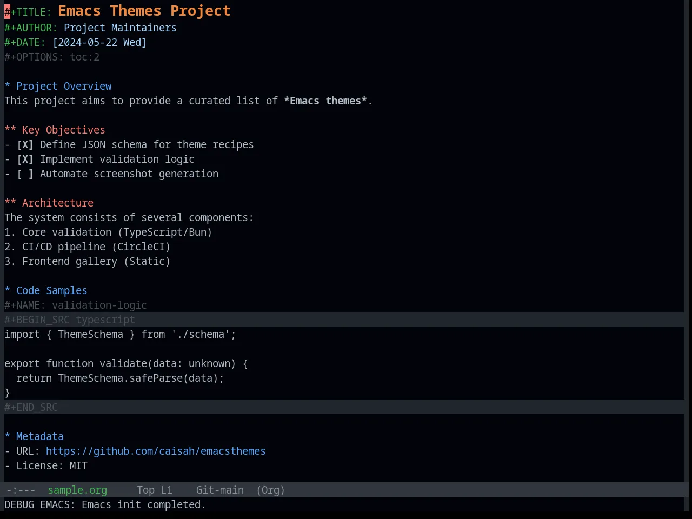Toggle checkbox for Implement validation logic item

pos(25,159)
